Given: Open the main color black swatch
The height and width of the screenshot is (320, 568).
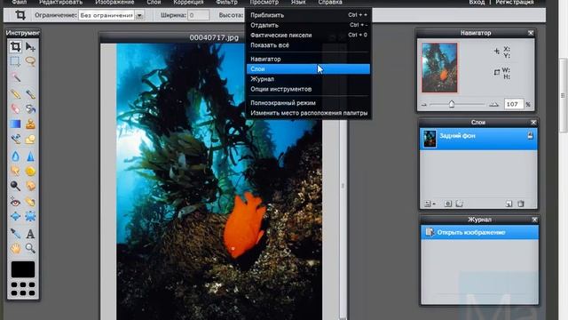Looking at the screenshot, I should click(23, 269).
